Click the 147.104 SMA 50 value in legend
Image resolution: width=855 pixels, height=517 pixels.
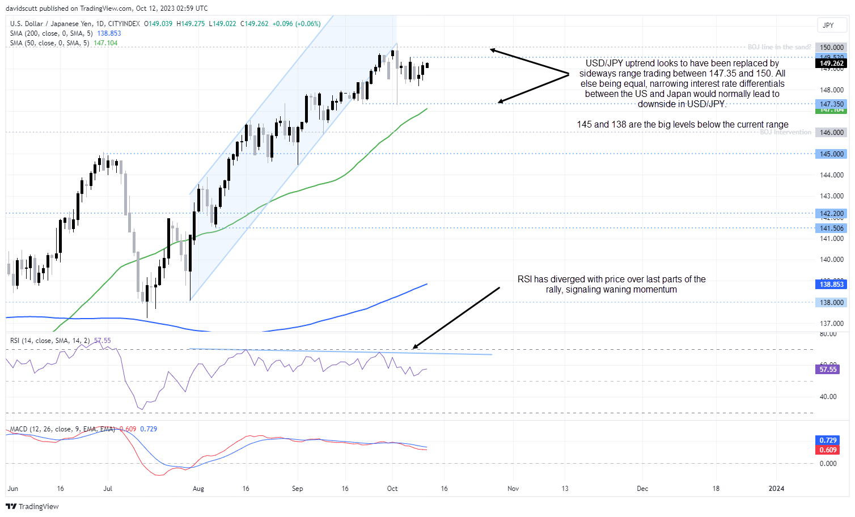click(x=105, y=43)
